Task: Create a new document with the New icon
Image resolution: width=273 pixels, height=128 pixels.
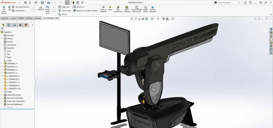Action: [30, 3]
